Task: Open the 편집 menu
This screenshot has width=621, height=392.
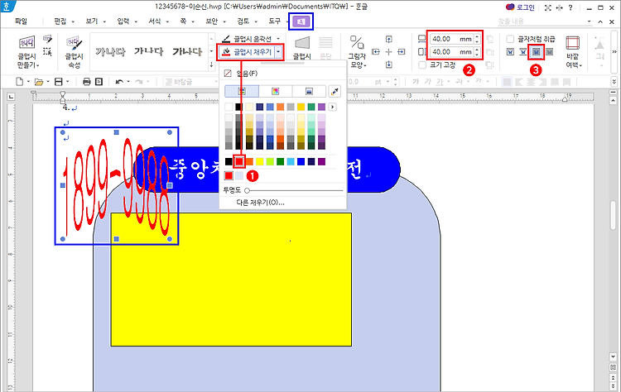Action: tap(60, 22)
